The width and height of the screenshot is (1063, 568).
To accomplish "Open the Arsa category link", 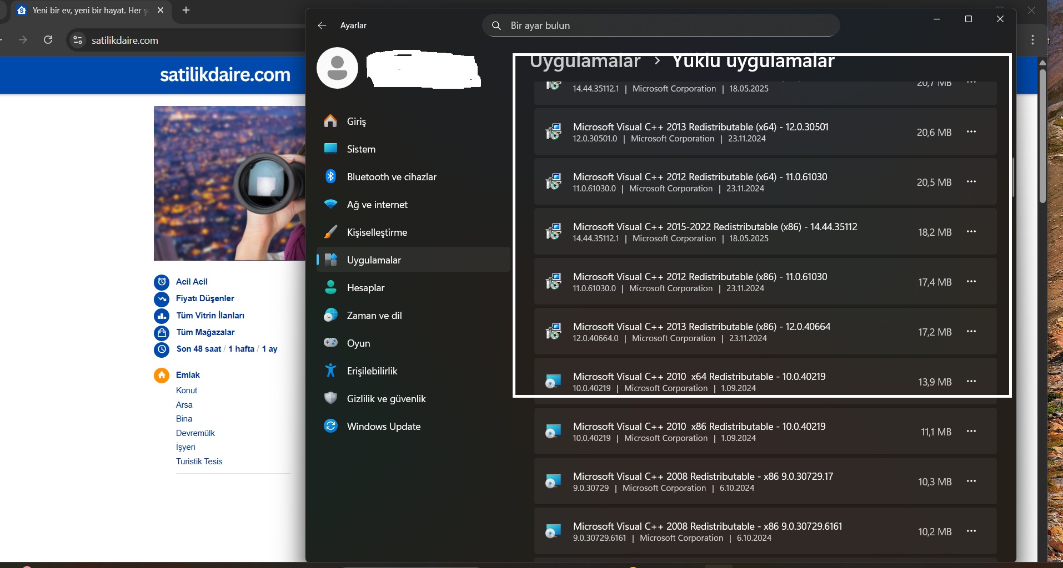I will [184, 405].
